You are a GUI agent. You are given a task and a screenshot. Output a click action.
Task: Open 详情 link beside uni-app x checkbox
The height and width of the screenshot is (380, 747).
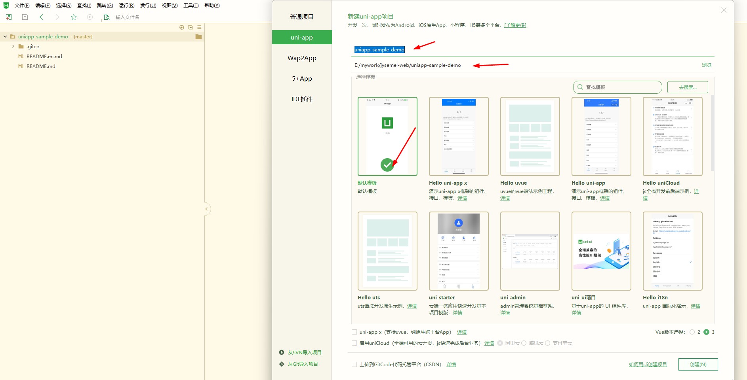(x=462, y=332)
